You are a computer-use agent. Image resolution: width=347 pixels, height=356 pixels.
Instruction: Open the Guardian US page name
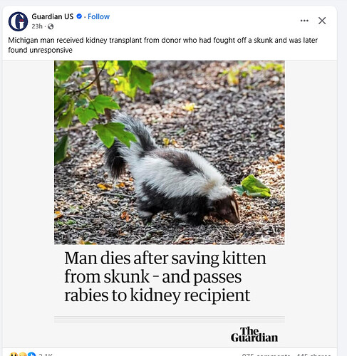[x=53, y=16]
